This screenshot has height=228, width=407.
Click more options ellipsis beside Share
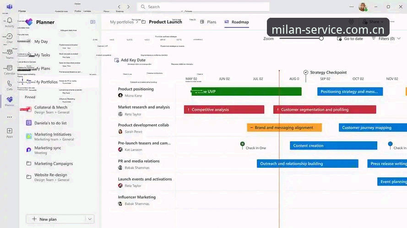(x=392, y=22)
